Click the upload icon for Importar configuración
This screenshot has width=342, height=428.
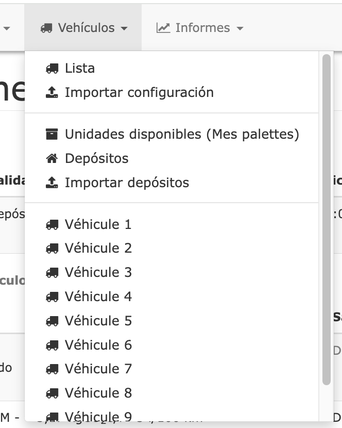[x=52, y=93]
